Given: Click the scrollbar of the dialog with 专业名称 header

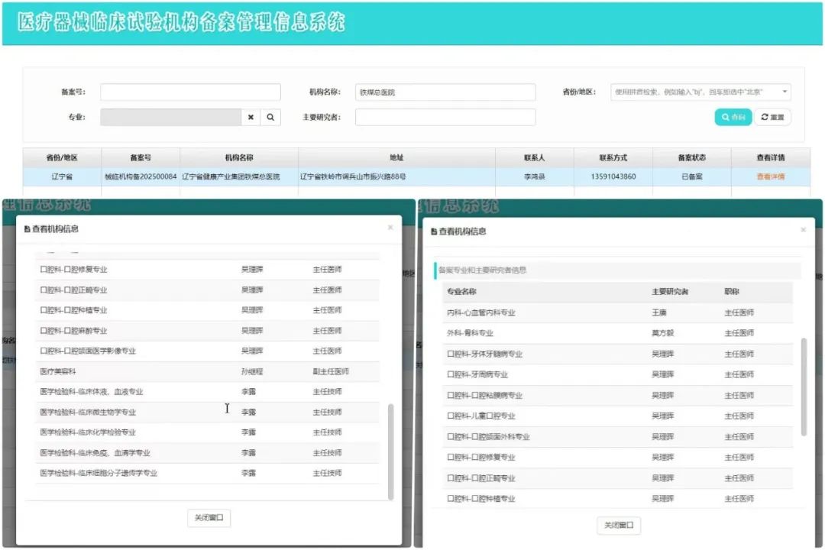Looking at the screenshot, I should coord(804,387).
